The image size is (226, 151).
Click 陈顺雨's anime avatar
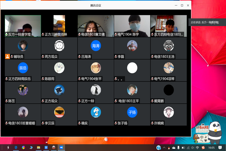(x=59, y=68)
